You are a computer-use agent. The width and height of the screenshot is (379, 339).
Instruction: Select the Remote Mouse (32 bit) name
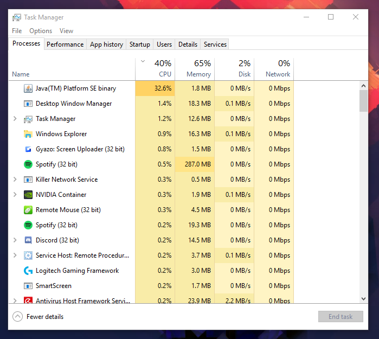pyautogui.click(x=68, y=210)
